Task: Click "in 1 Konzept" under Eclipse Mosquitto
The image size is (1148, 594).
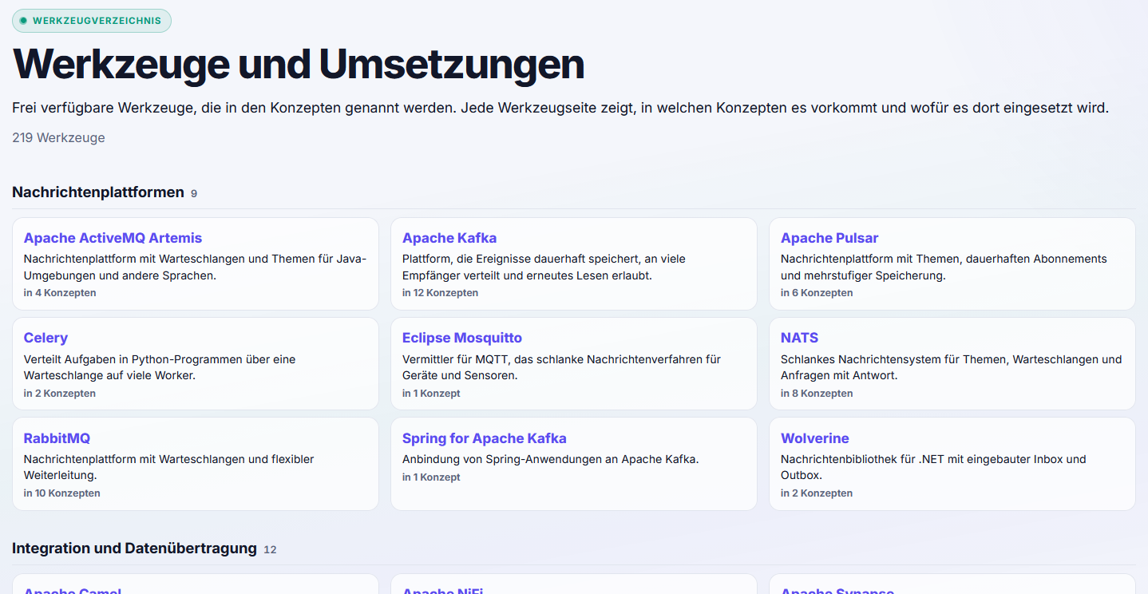Action: pos(431,394)
